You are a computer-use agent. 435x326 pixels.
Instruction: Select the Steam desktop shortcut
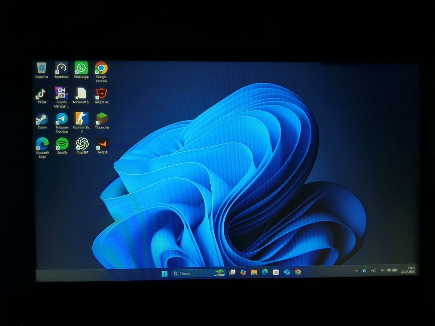pyautogui.click(x=42, y=121)
